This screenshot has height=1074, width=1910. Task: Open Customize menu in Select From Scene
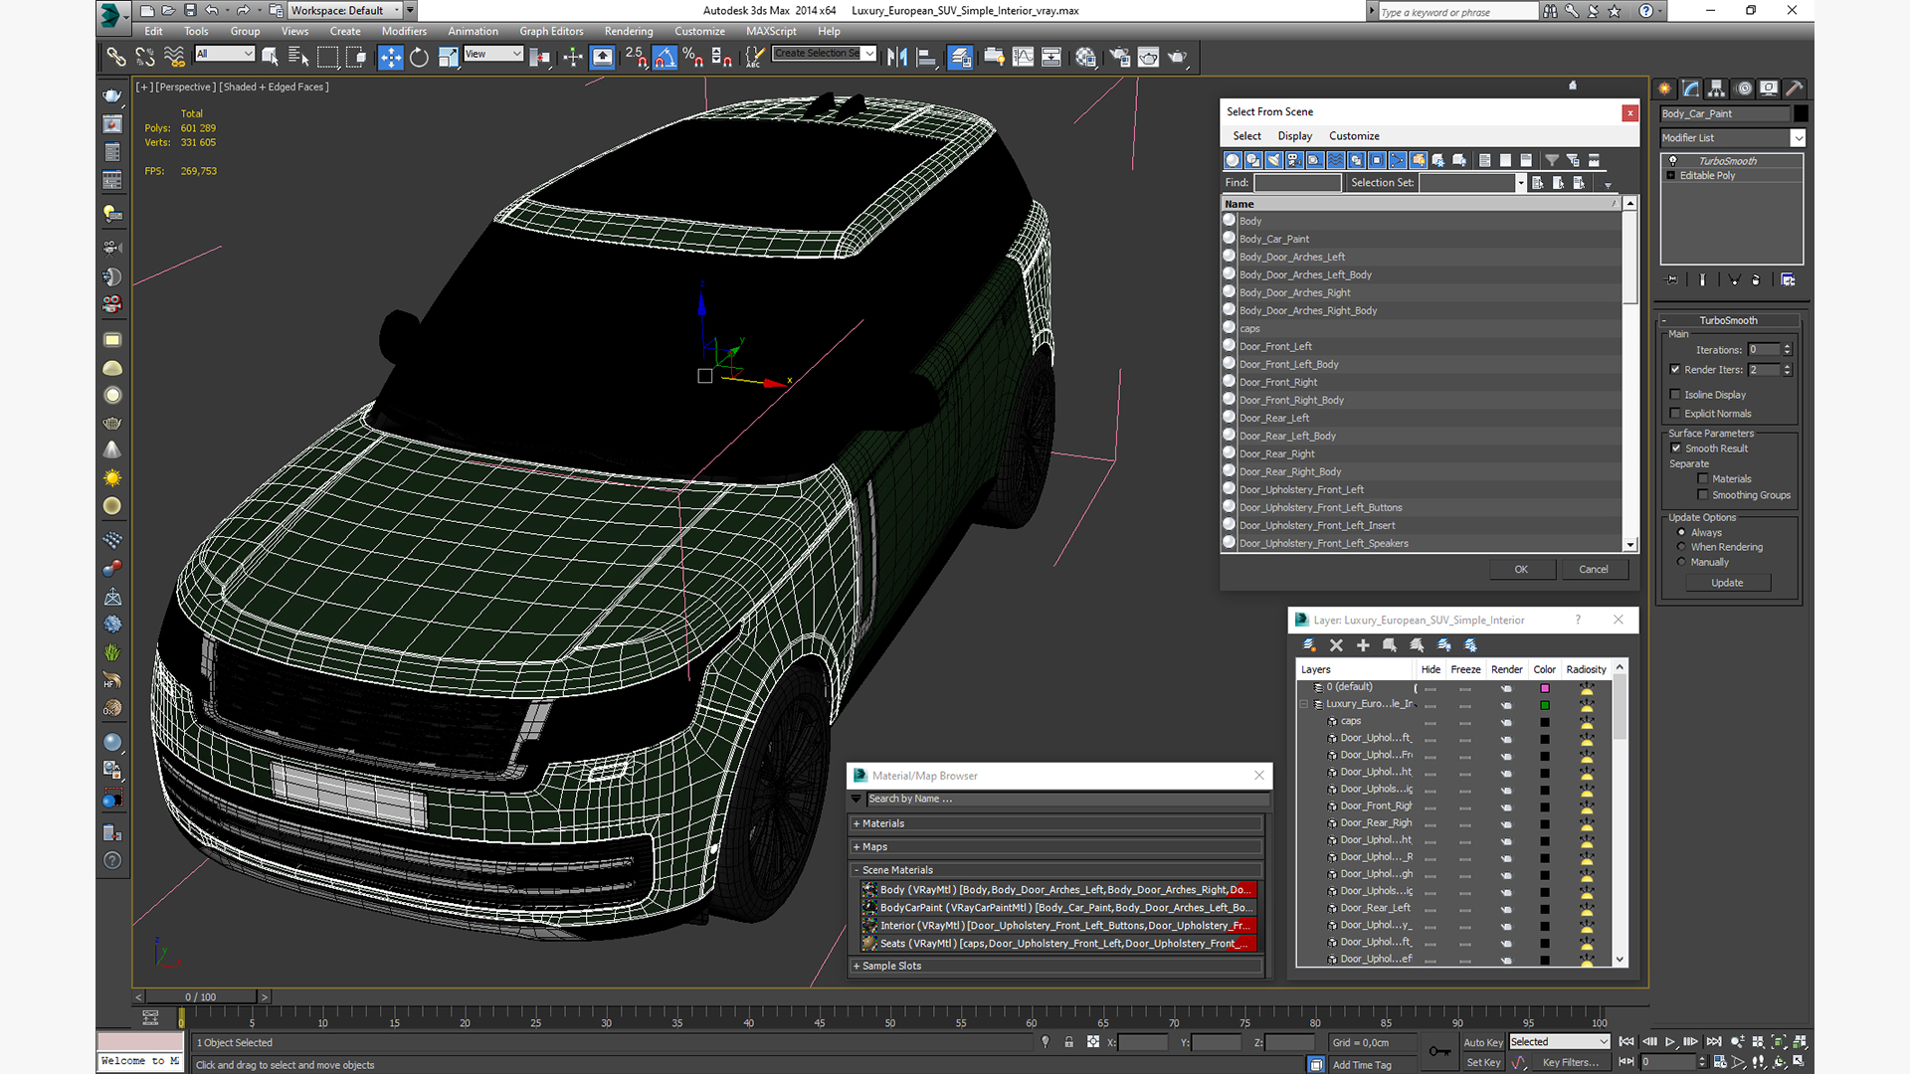1354,136
